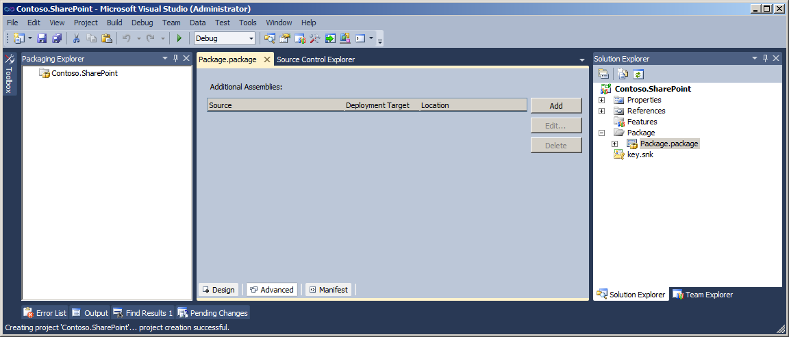Start debugging with the green play icon
The height and width of the screenshot is (337, 789).
click(179, 38)
